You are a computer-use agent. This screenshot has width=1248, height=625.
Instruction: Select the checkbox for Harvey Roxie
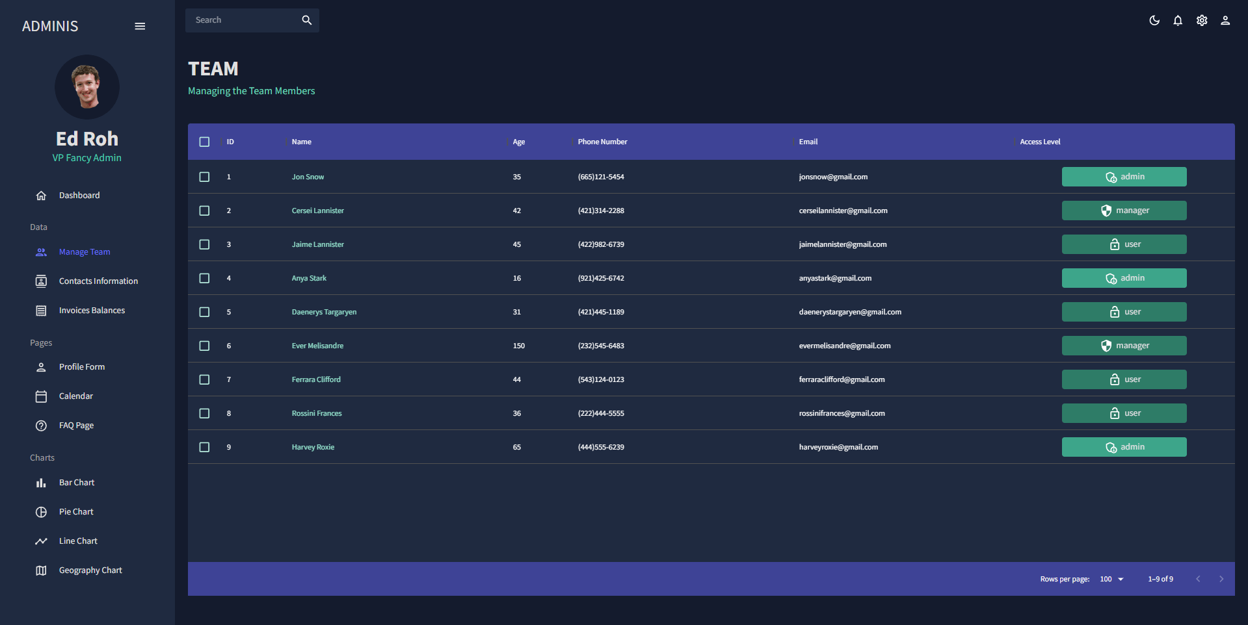[204, 447]
